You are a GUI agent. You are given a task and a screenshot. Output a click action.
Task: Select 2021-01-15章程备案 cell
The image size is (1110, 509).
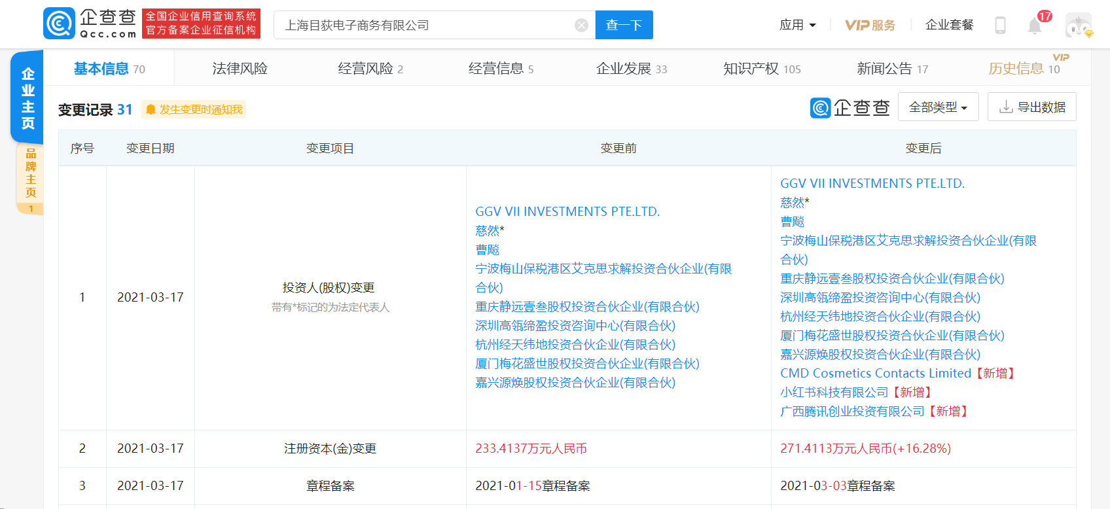coord(618,485)
